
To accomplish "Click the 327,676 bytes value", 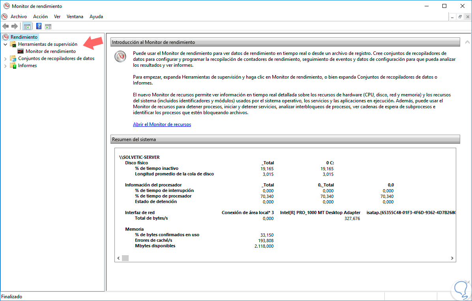I will pos(352,218).
